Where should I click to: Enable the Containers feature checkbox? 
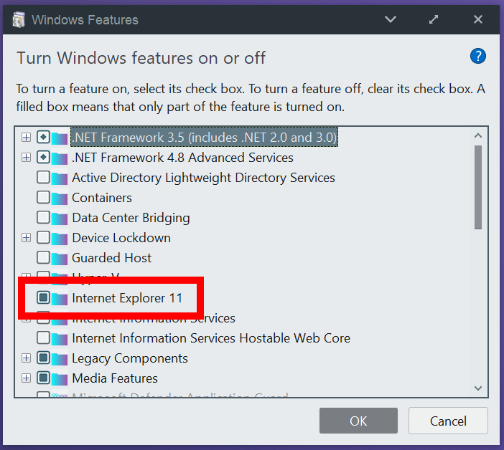43,198
